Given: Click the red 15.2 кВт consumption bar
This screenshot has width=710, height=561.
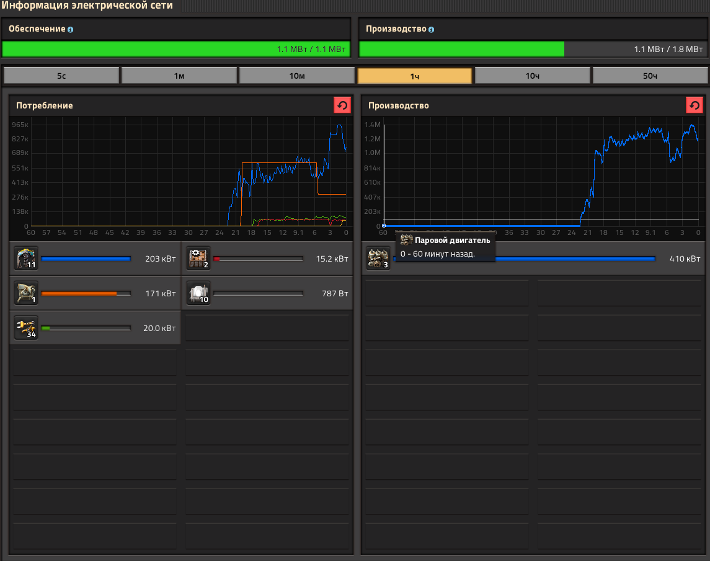Looking at the screenshot, I should pyautogui.click(x=258, y=258).
